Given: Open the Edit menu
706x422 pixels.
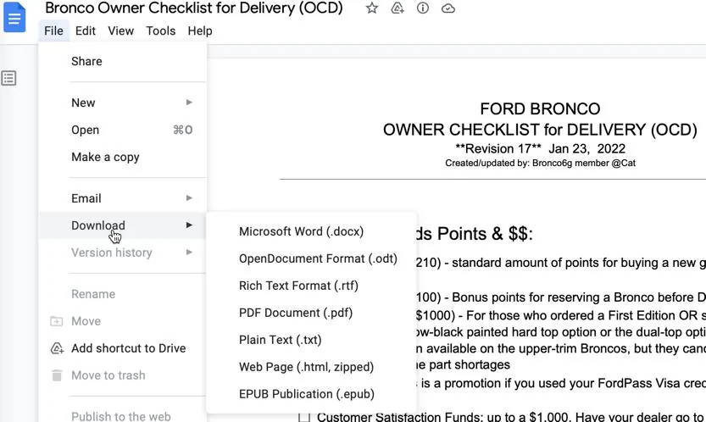Looking at the screenshot, I should [x=85, y=31].
